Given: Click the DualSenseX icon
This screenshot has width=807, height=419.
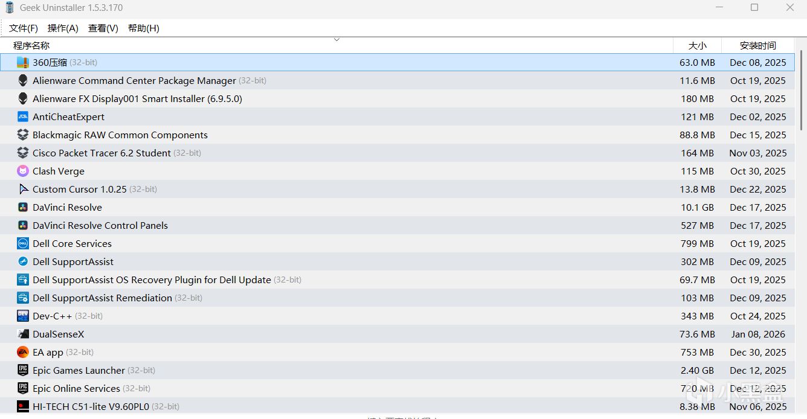Looking at the screenshot, I should [23, 334].
